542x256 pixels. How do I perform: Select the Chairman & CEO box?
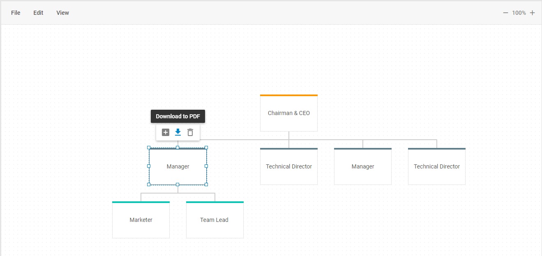(289, 113)
